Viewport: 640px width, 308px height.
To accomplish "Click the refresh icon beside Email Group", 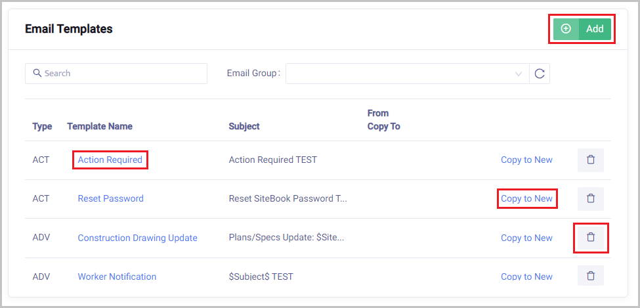I will coord(540,74).
